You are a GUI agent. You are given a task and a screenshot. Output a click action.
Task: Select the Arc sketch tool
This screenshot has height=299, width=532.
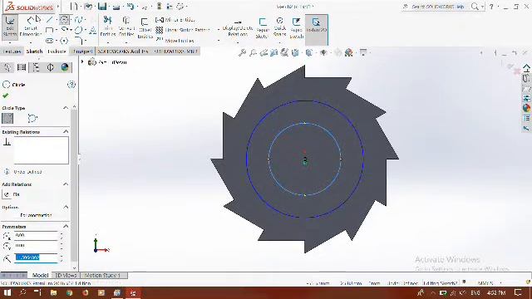coord(64,30)
